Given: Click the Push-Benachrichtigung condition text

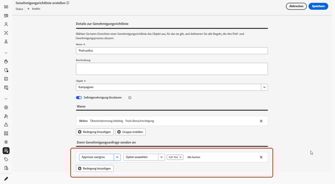Looking at the screenshot, I should [140, 121].
